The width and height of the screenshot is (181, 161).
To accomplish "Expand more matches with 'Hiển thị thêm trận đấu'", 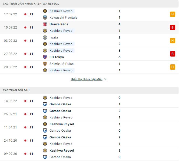I will click(x=86, y=79).
